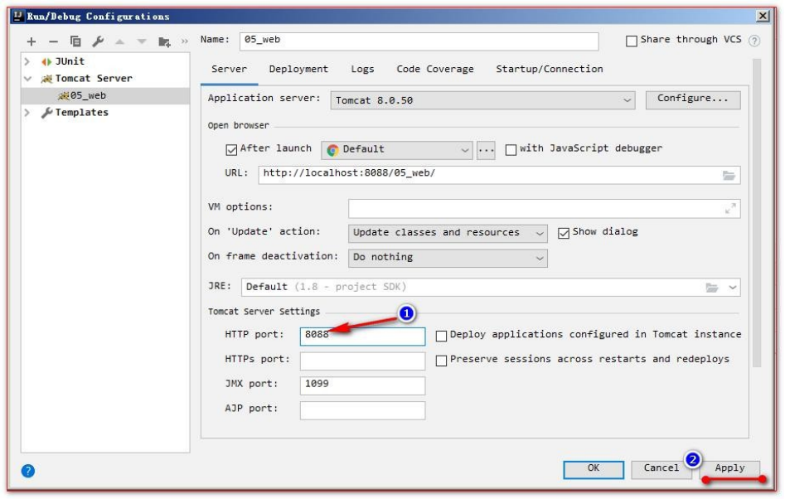Expand the VM options field with arrows icon
Screen dimensions: 785x499
pyautogui.click(x=730, y=209)
